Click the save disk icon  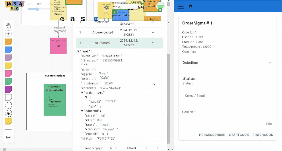click(72, 19)
